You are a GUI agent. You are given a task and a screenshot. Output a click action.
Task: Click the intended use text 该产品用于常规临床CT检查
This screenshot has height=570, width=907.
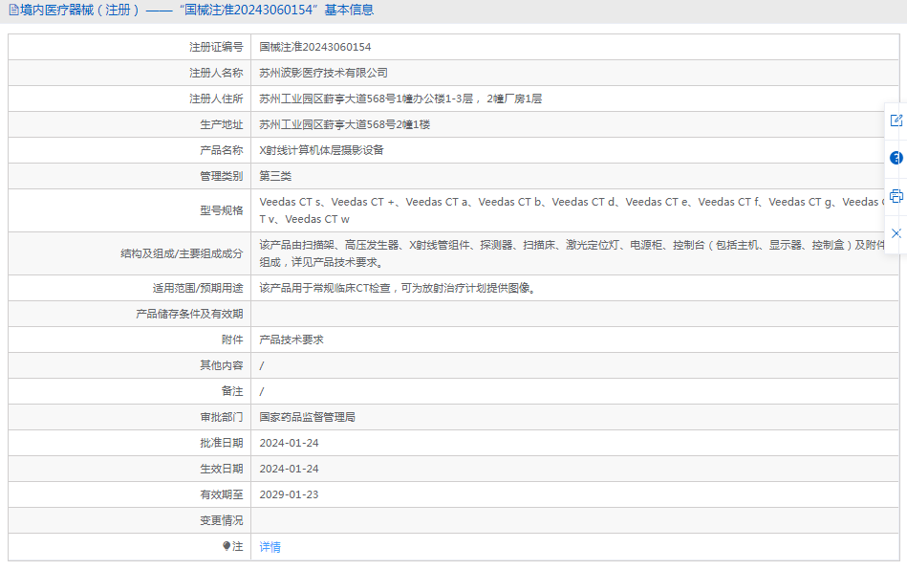click(x=399, y=288)
